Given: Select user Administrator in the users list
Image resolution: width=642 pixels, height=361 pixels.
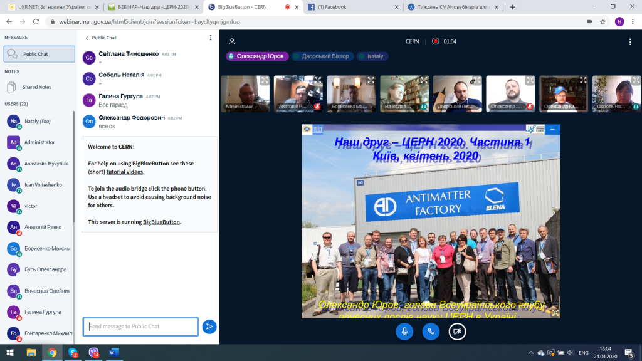Looking at the screenshot, I should [x=38, y=142].
